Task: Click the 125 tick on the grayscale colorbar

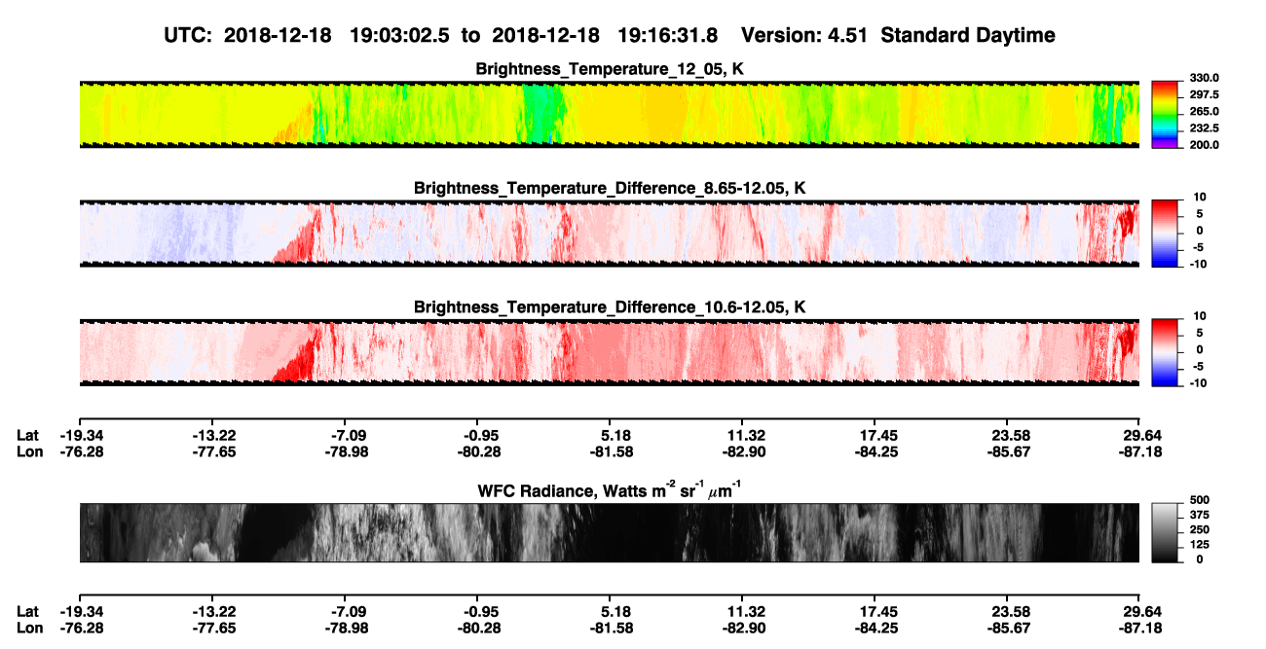Action: [1200, 544]
